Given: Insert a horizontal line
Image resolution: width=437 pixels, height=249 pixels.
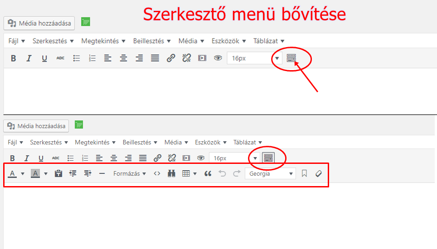Looking at the screenshot, I should (x=102, y=173).
